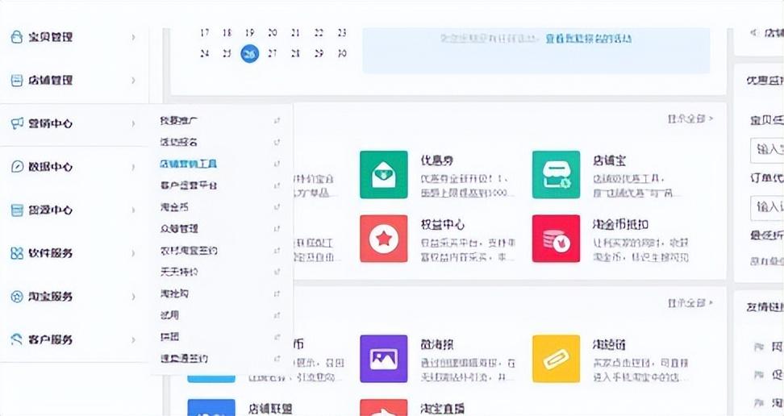Open the teal 店铺宝 storefront icon
Viewport: 784px width, 416px height.
(x=556, y=174)
